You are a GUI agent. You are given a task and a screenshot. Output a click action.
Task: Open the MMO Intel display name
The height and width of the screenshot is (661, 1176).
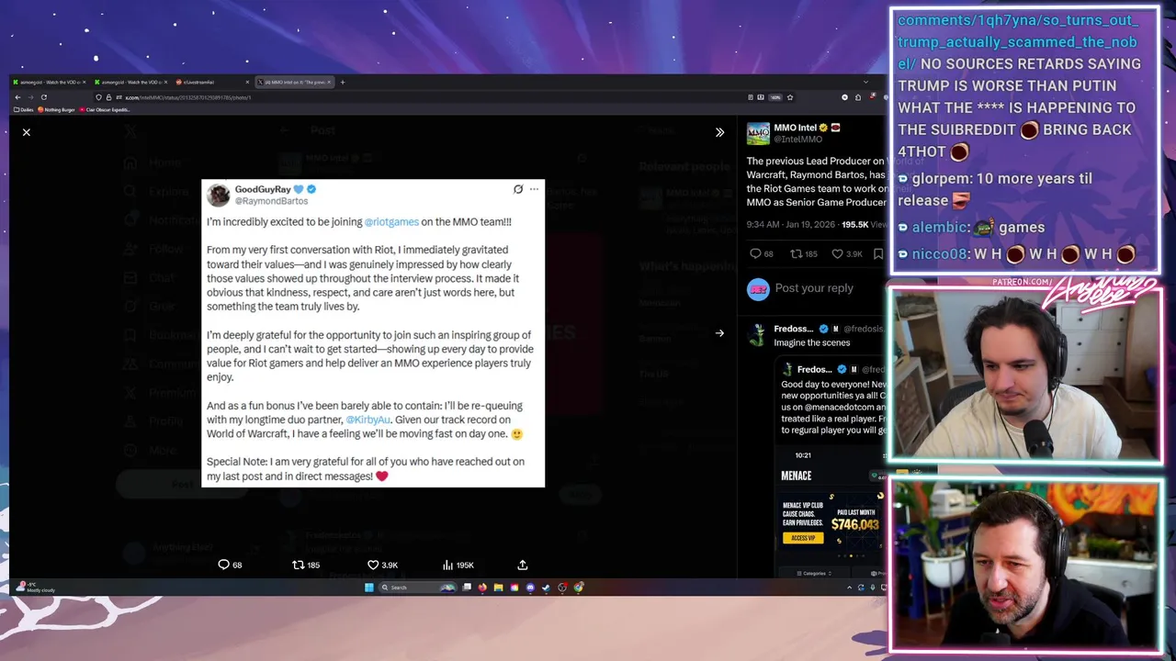click(796, 128)
